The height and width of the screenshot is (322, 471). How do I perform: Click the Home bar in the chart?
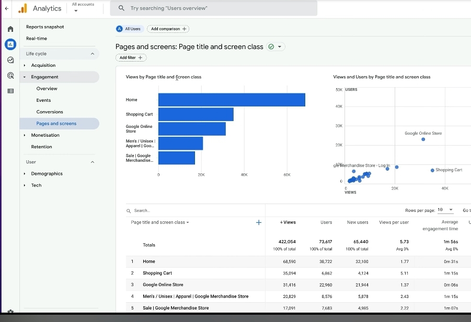[x=231, y=100]
